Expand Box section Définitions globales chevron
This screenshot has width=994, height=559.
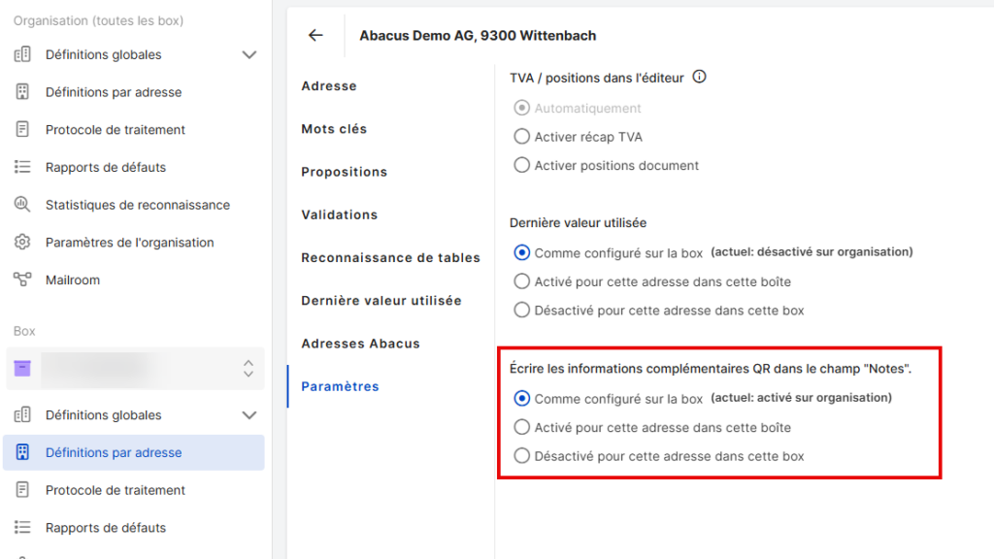(249, 415)
